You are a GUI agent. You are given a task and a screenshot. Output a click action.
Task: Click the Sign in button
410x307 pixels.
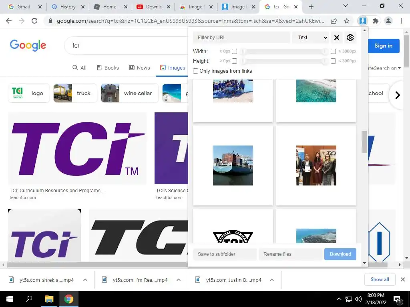(383, 46)
